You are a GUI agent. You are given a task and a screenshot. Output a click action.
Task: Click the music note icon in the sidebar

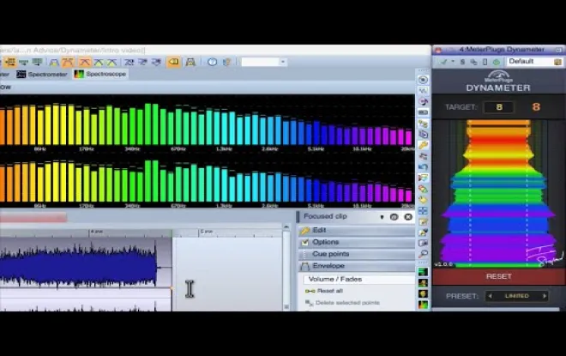pos(423,101)
